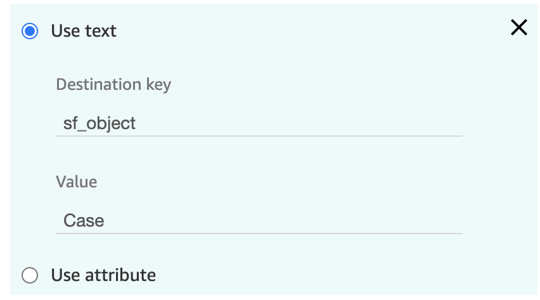Place cursor on the sf_object text
This screenshot has height=300, width=540.
click(x=100, y=123)
